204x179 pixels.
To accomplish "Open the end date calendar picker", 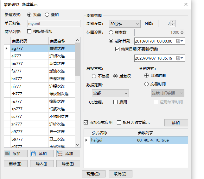I will 178,58.
